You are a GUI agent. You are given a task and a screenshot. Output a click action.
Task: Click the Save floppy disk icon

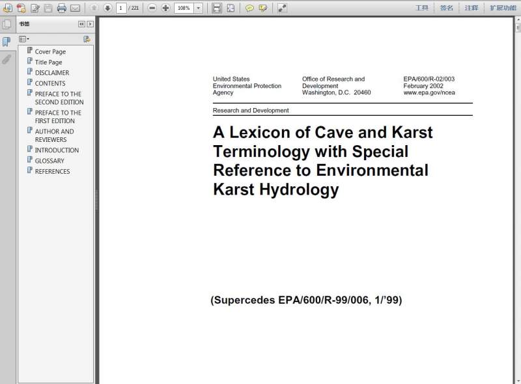point(48,8)
